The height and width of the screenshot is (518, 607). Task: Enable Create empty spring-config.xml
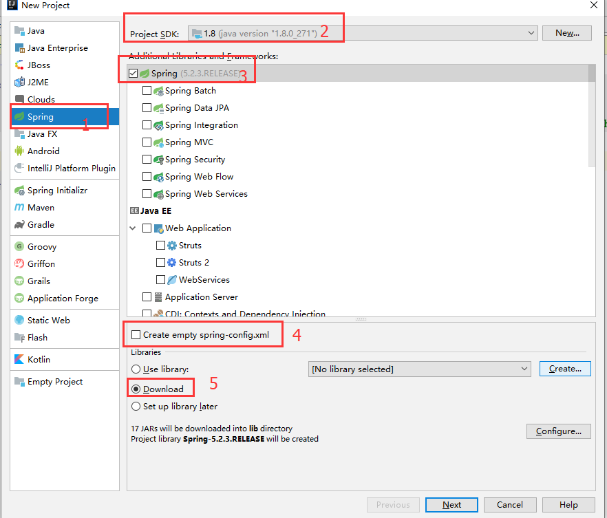click(136, 334)
